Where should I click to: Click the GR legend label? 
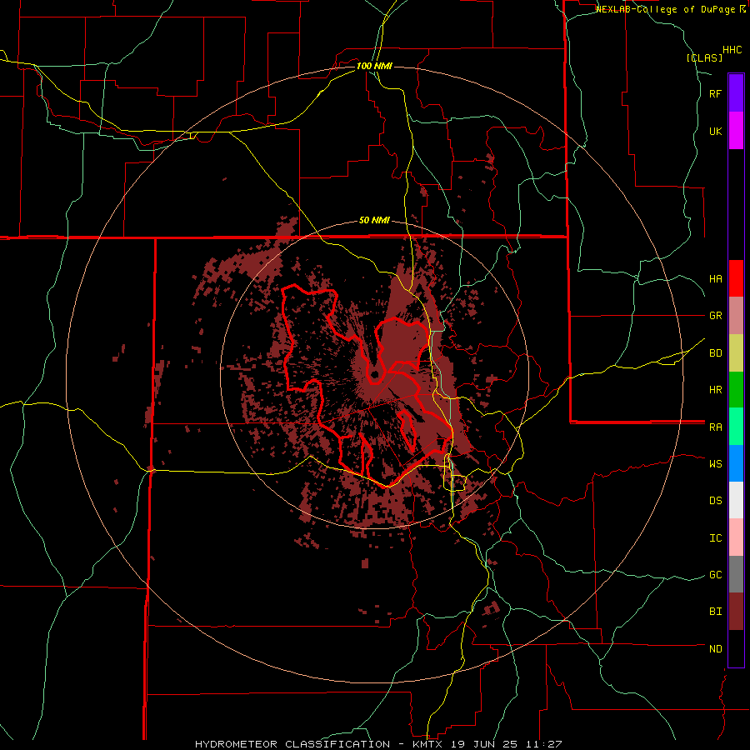point(715,316)
